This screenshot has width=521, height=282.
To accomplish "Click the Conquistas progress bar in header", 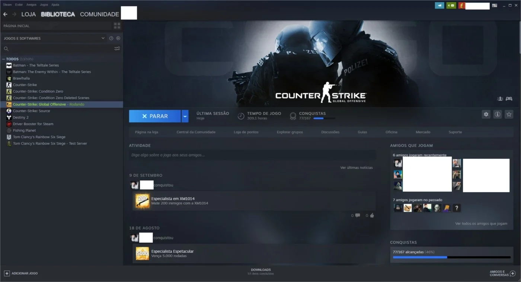I will (324, 118).
